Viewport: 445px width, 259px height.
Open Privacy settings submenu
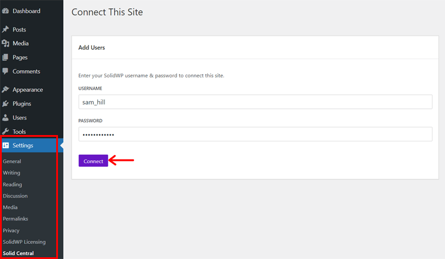coord(11,230)
